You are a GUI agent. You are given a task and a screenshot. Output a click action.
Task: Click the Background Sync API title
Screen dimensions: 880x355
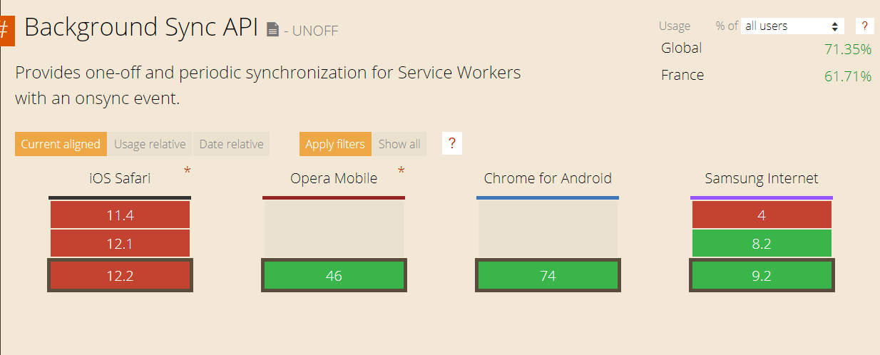pos(140,27)
